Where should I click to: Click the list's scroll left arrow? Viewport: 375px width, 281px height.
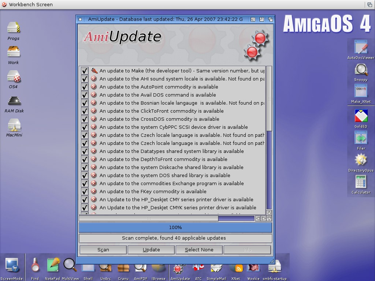(x=258, y=218)
